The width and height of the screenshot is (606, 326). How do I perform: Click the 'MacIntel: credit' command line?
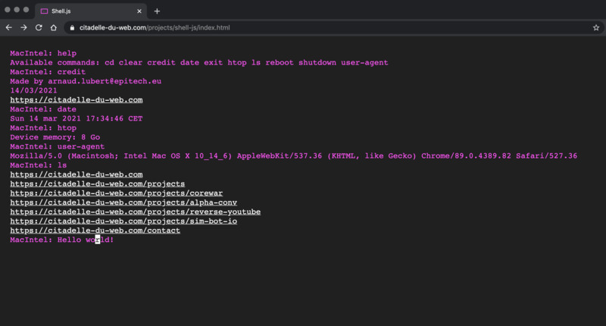(x=48, y=72)
